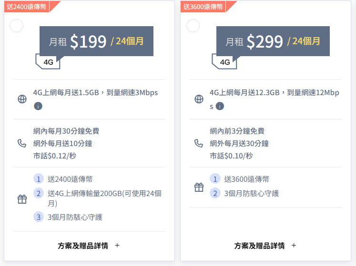Click the 4G SIM badge on the $199 plan

click(48, 62)
